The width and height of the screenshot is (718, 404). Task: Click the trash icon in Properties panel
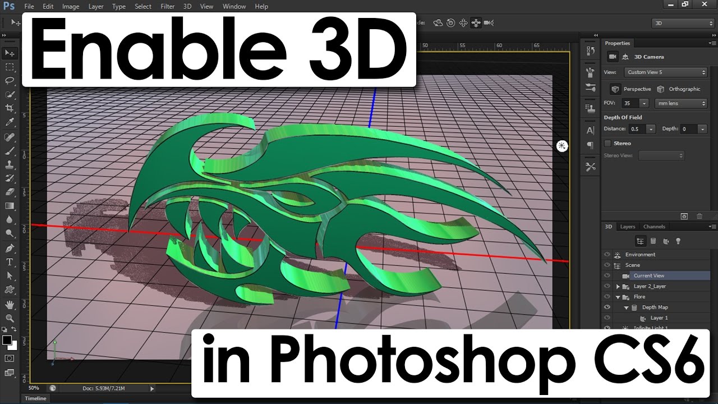click(x=699, y=216)
